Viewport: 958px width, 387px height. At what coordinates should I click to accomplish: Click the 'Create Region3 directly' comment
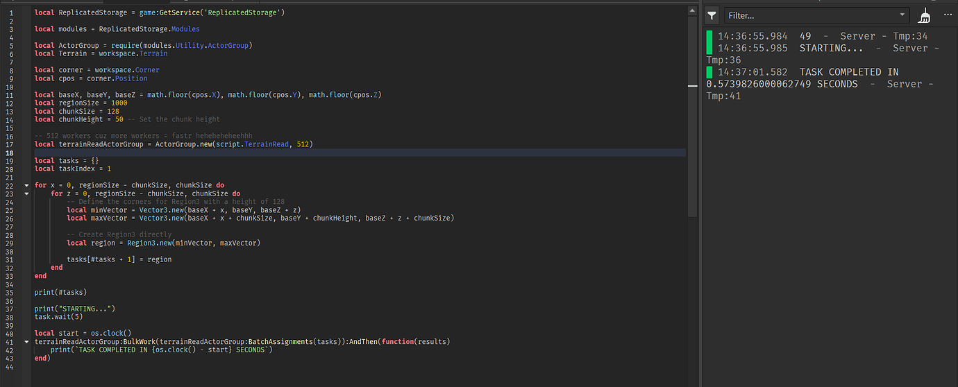pyautogui.click(x=119, y=234)
